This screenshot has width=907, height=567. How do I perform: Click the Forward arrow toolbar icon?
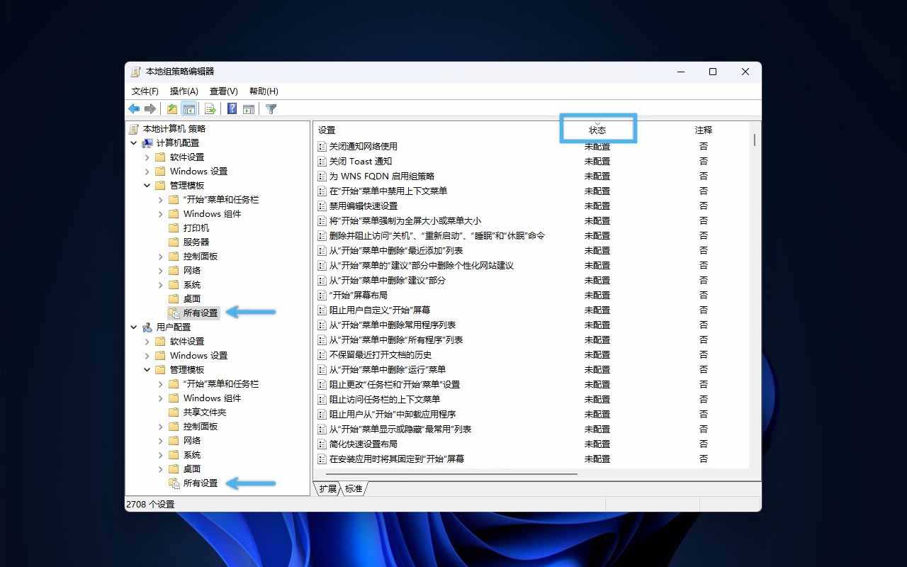tap(150, 109)
